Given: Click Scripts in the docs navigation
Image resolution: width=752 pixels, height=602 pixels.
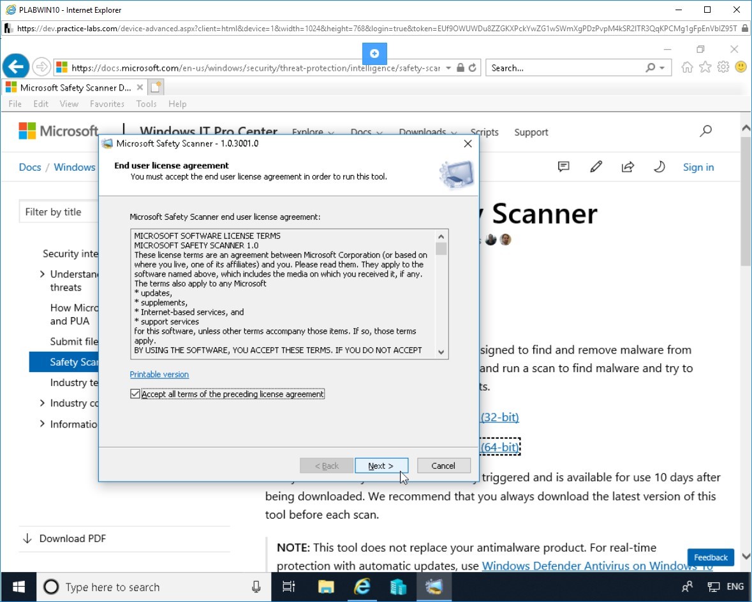Looking at the screenshot, I should click(484, 132).
